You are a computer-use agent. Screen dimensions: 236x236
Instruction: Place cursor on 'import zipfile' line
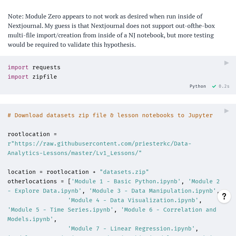coord(32,77)
